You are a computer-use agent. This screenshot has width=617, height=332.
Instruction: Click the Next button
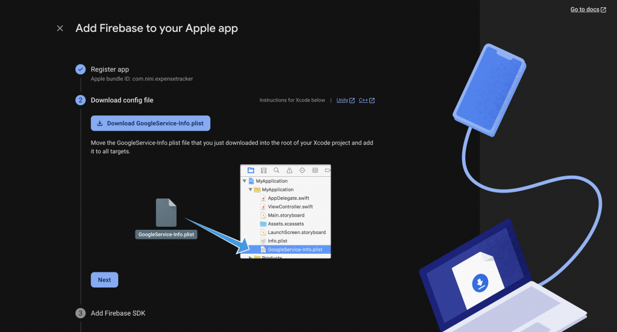104,280
